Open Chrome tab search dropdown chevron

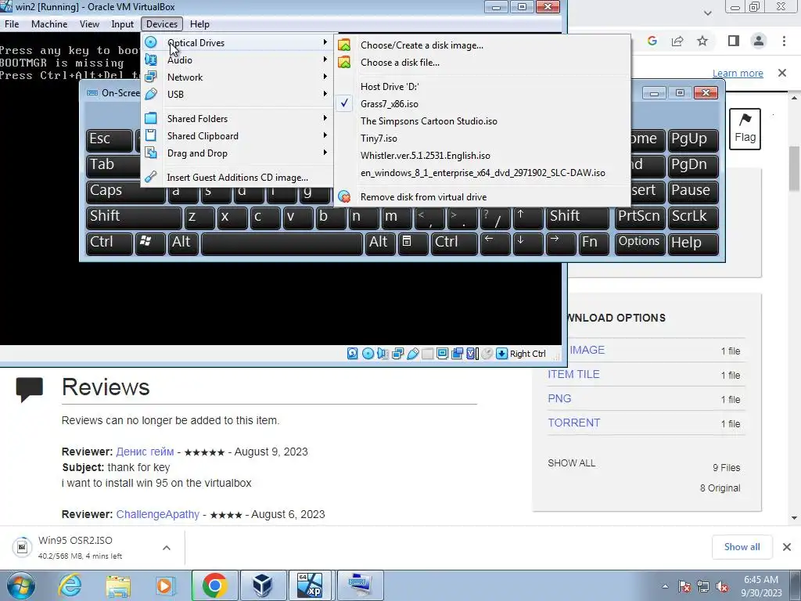point(707,13)
